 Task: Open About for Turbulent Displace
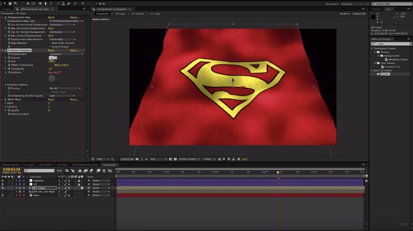tap(74, 50)
